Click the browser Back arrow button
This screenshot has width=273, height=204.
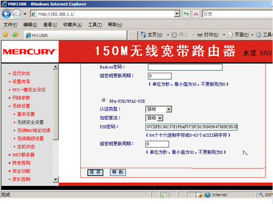pyautogui.click(x=7, y=14)
